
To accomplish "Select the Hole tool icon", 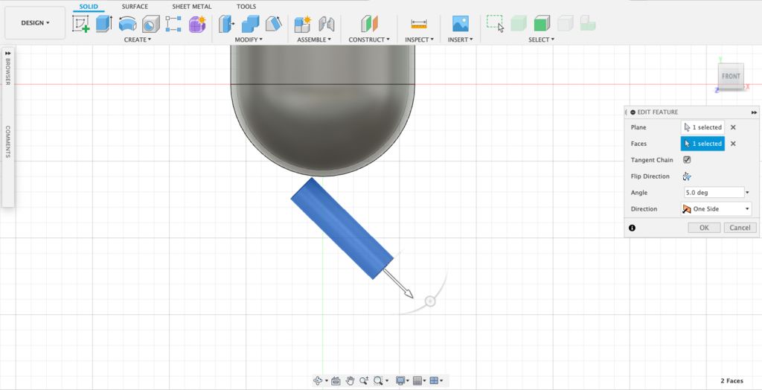I will point(150,23).
